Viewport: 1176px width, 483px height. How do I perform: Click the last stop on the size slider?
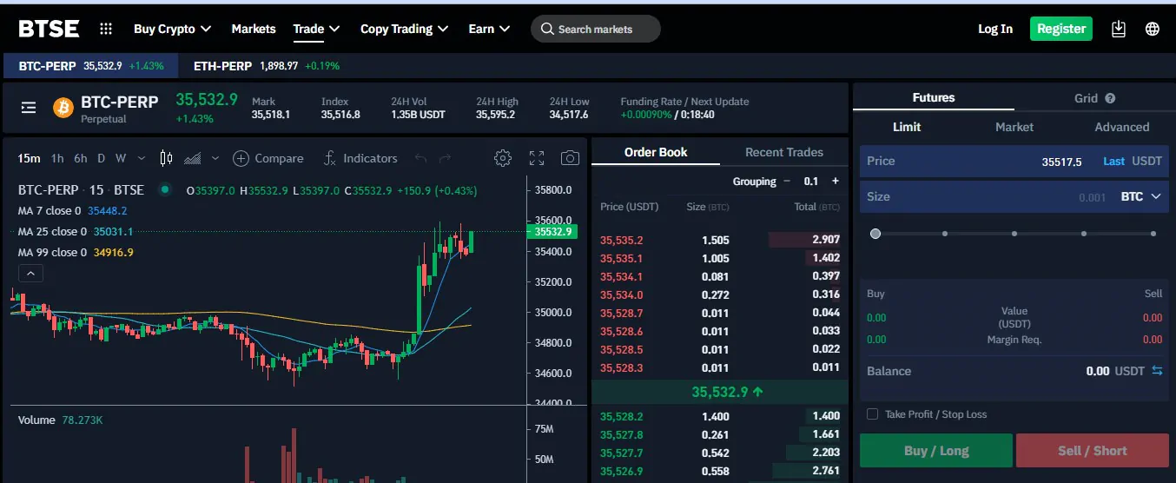click(x=1153, y=234)
